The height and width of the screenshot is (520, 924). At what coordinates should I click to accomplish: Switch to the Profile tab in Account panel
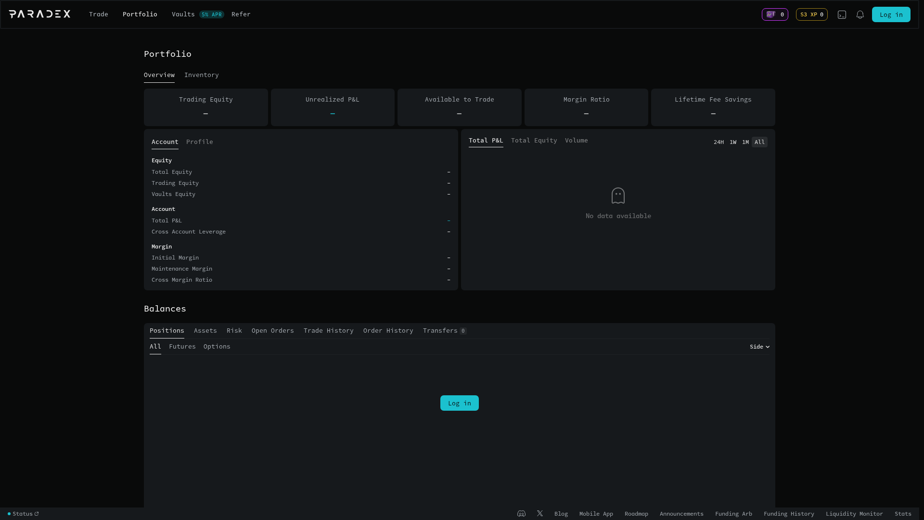coord(199,142)
